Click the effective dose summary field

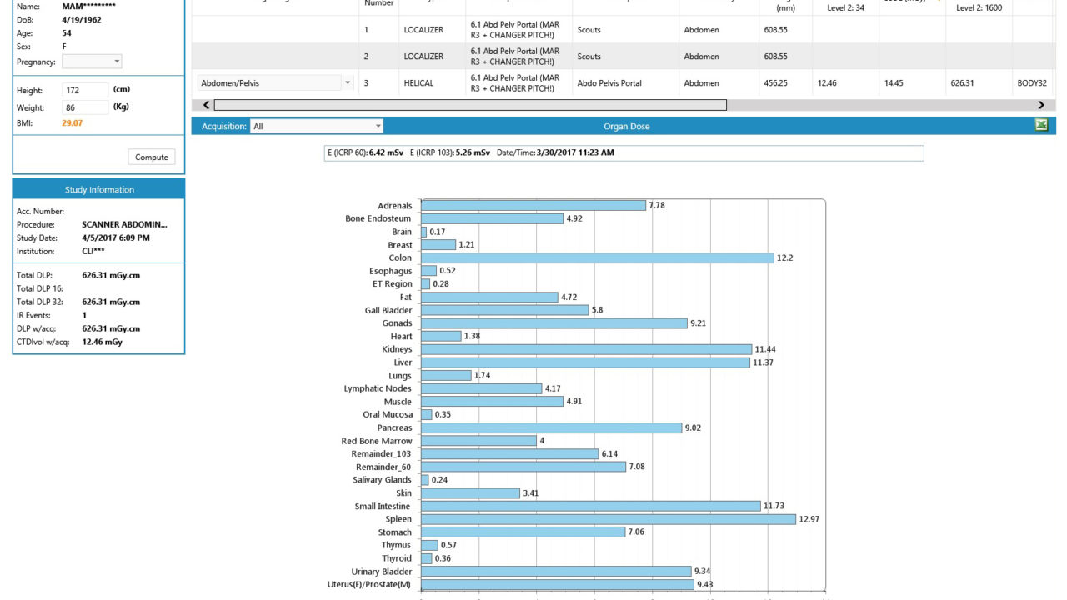click(x=624, y=153)
